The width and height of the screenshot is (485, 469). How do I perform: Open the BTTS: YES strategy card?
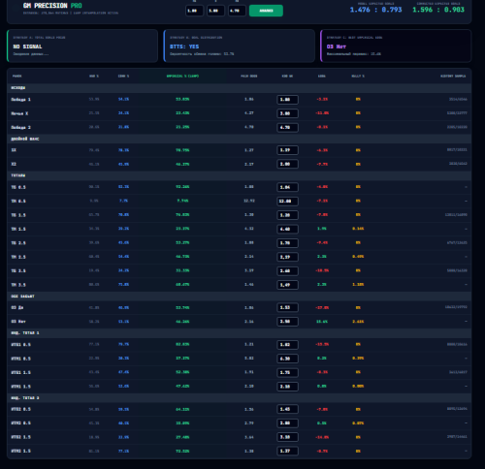[x=240, y=46]
